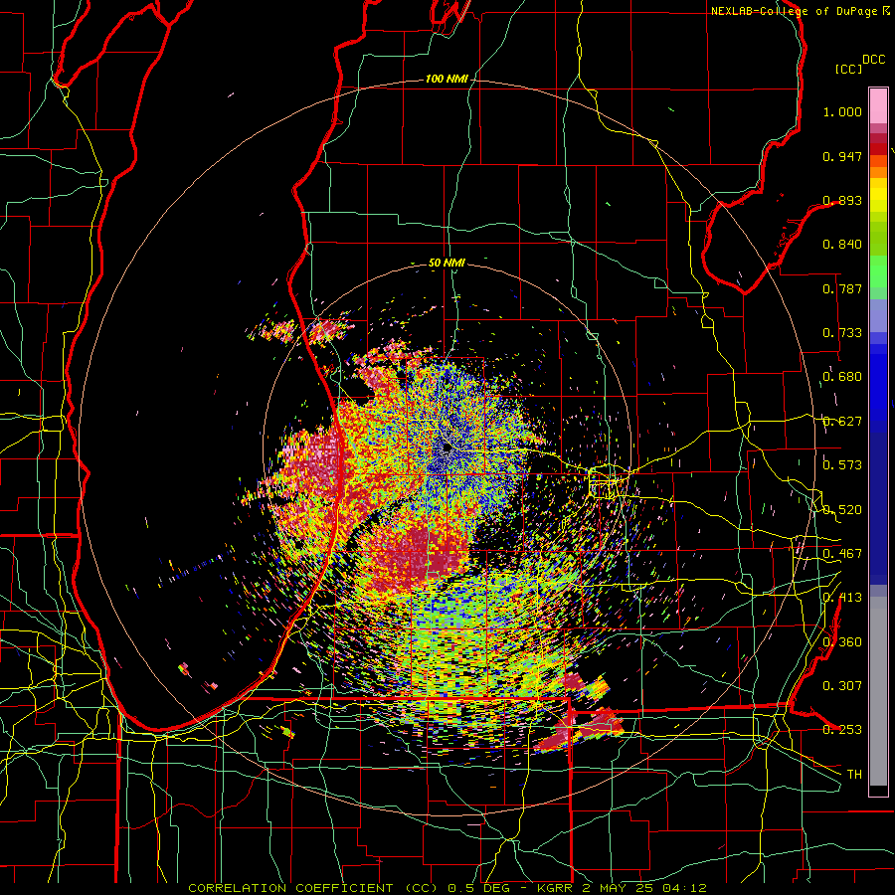Click the 0.413 scale value
This screenshot has width=895, height=895.
coord(842,598)
